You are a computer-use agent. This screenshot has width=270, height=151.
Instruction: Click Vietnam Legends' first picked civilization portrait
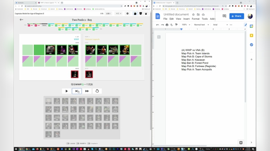tap(90, 50)
